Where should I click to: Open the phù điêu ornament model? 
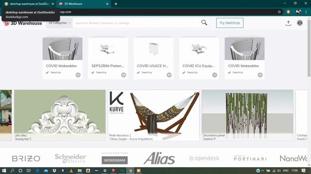[60, 115]
